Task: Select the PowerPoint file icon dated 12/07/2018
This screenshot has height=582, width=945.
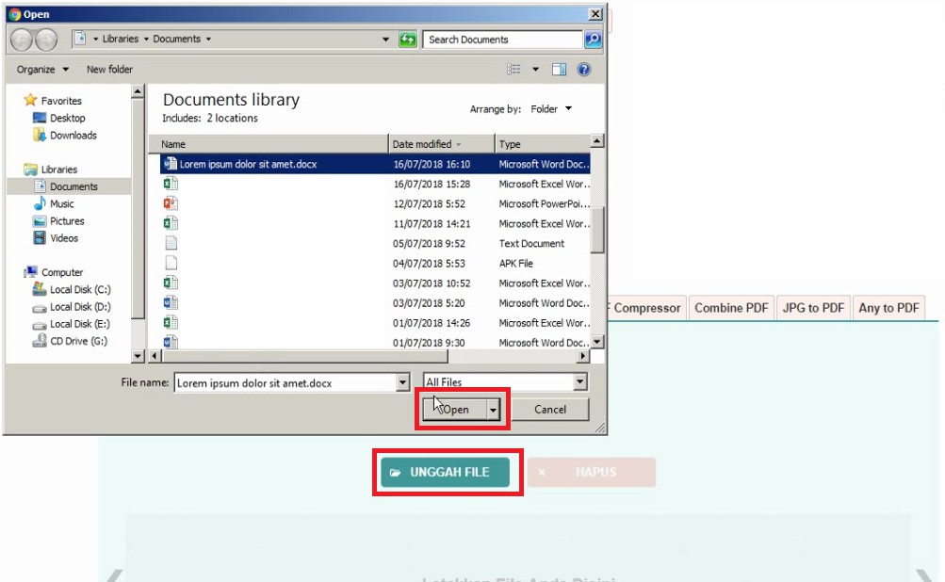Action: click(x=171, y=203)
